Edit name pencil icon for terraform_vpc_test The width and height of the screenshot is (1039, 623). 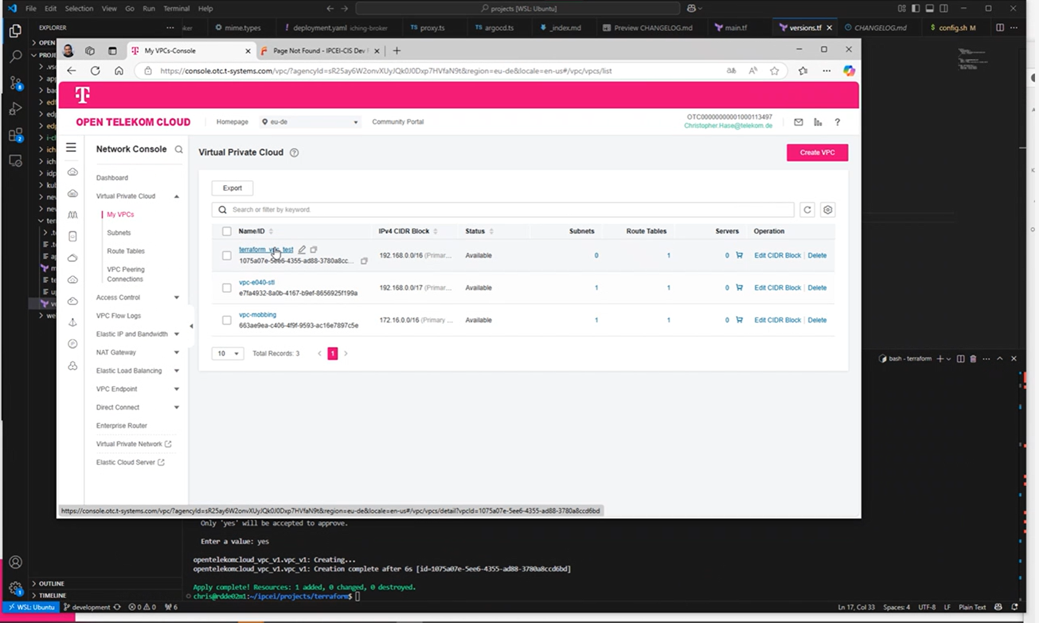[x=302, y=249]
